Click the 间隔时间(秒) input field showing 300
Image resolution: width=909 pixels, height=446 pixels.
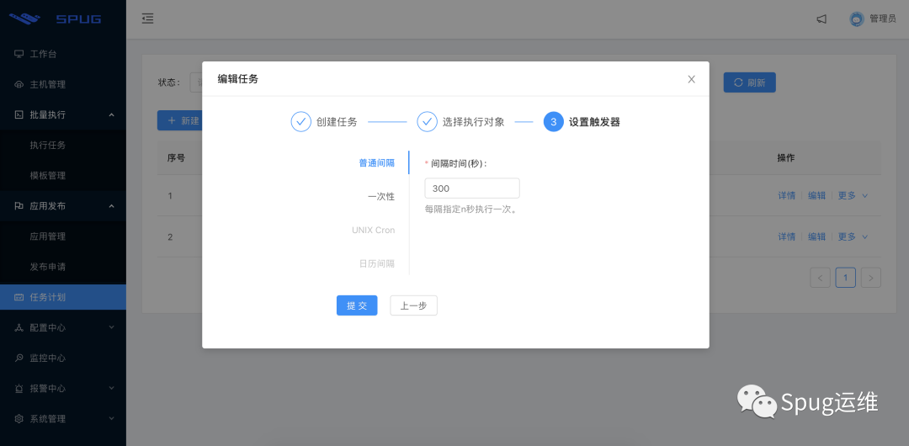(x=472, y=188)
